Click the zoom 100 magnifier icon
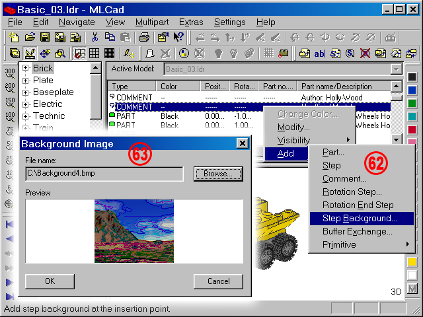The image size is (423, 317). click(x=10, y=117)
